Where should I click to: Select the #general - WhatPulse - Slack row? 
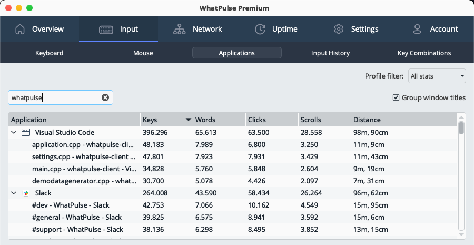[233, 217]
